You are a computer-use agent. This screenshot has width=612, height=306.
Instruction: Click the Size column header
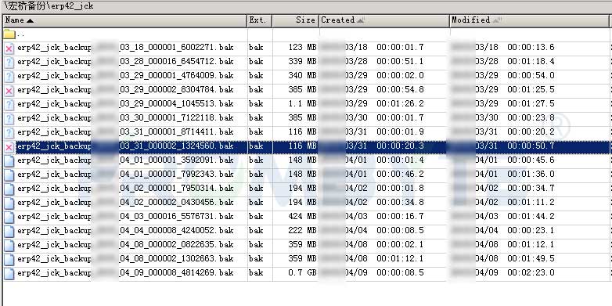[296, 20]
